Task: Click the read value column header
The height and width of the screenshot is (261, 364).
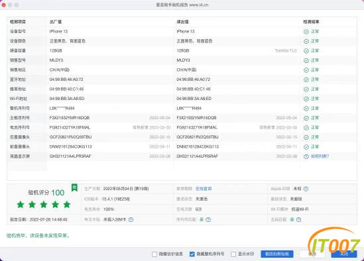Action: 183,22
